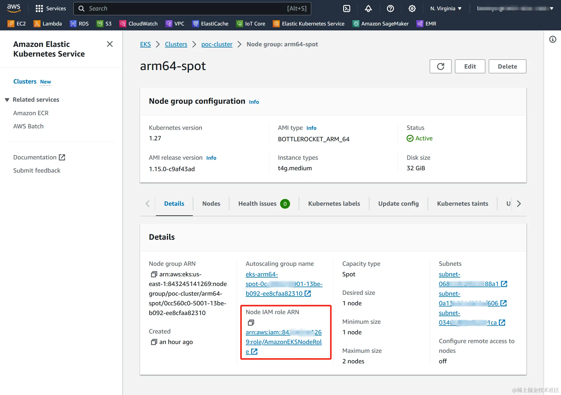Image resolution: width=561 pixels, height=395 pixels.
Task: Open Elastic Kubernetes Service shortcut
Action: point(309,24)
